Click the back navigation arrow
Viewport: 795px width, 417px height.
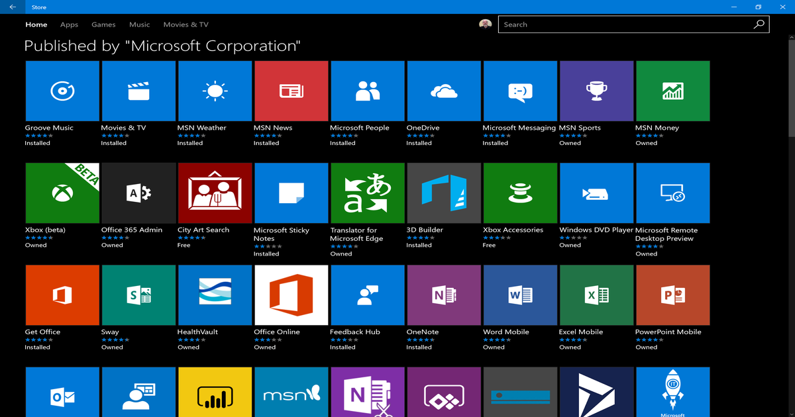(x=12, y=7)
